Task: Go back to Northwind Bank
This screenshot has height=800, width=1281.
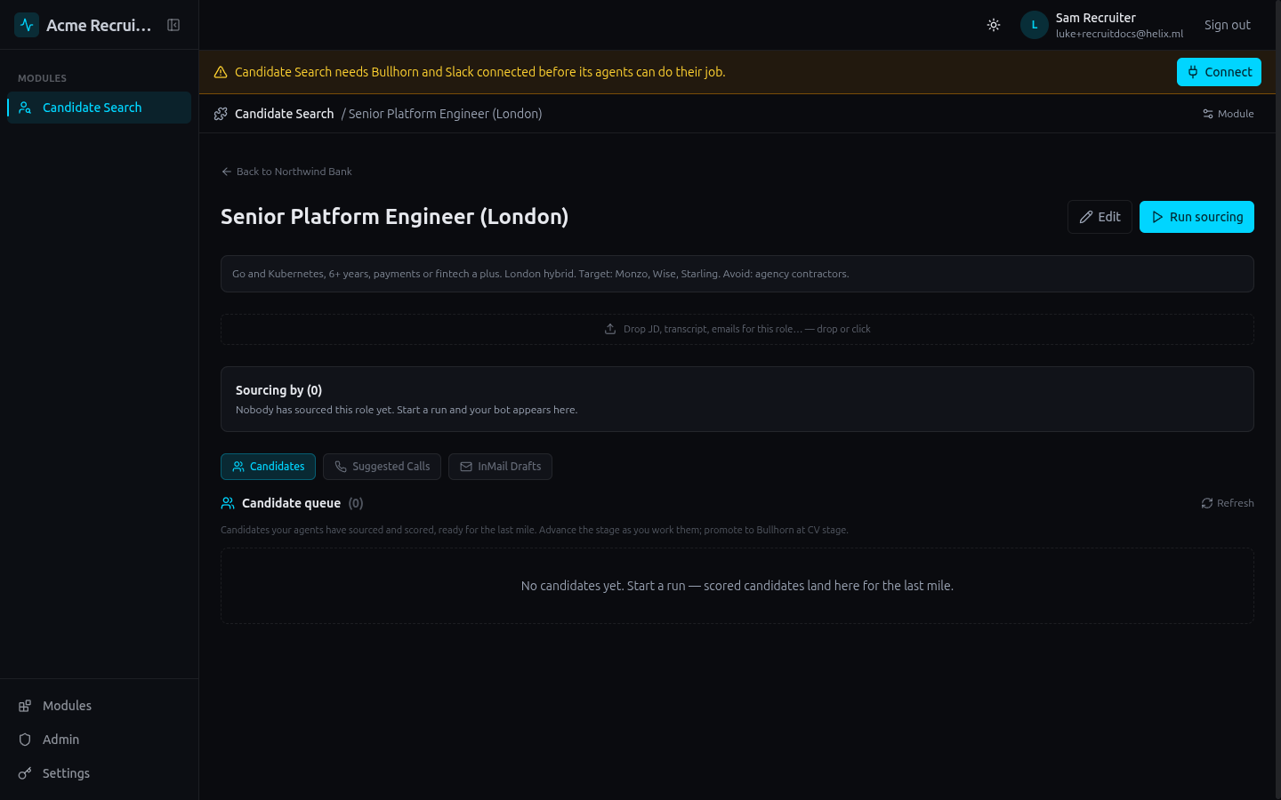Action: coord(286,172)
